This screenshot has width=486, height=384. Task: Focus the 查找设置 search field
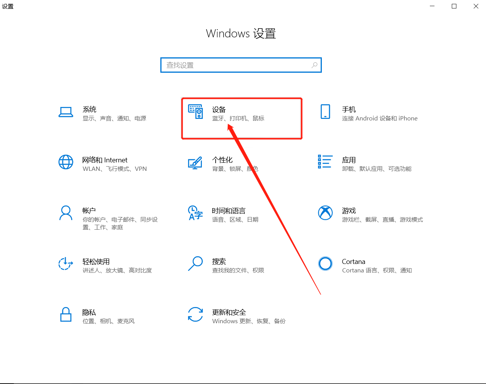(x=241, y=65)
